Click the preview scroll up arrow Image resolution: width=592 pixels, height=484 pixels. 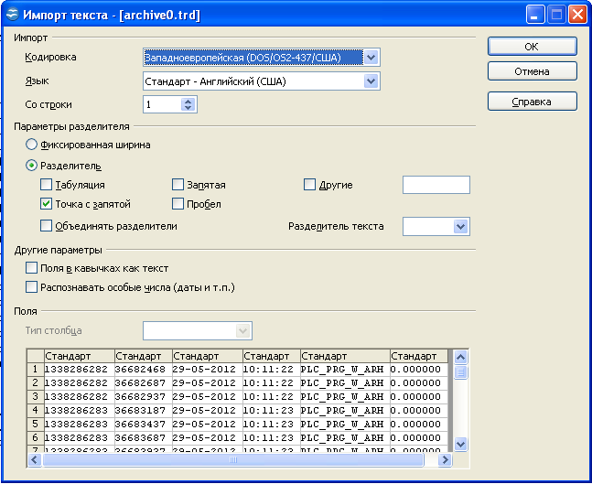pyautogui.click(x=460, y=357)
